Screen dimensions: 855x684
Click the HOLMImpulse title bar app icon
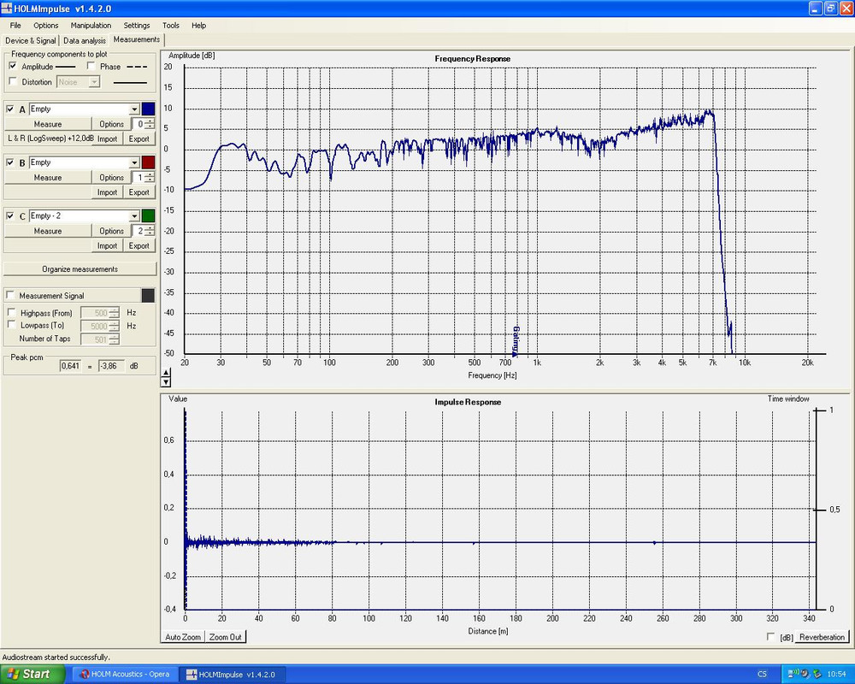(7, 9)
